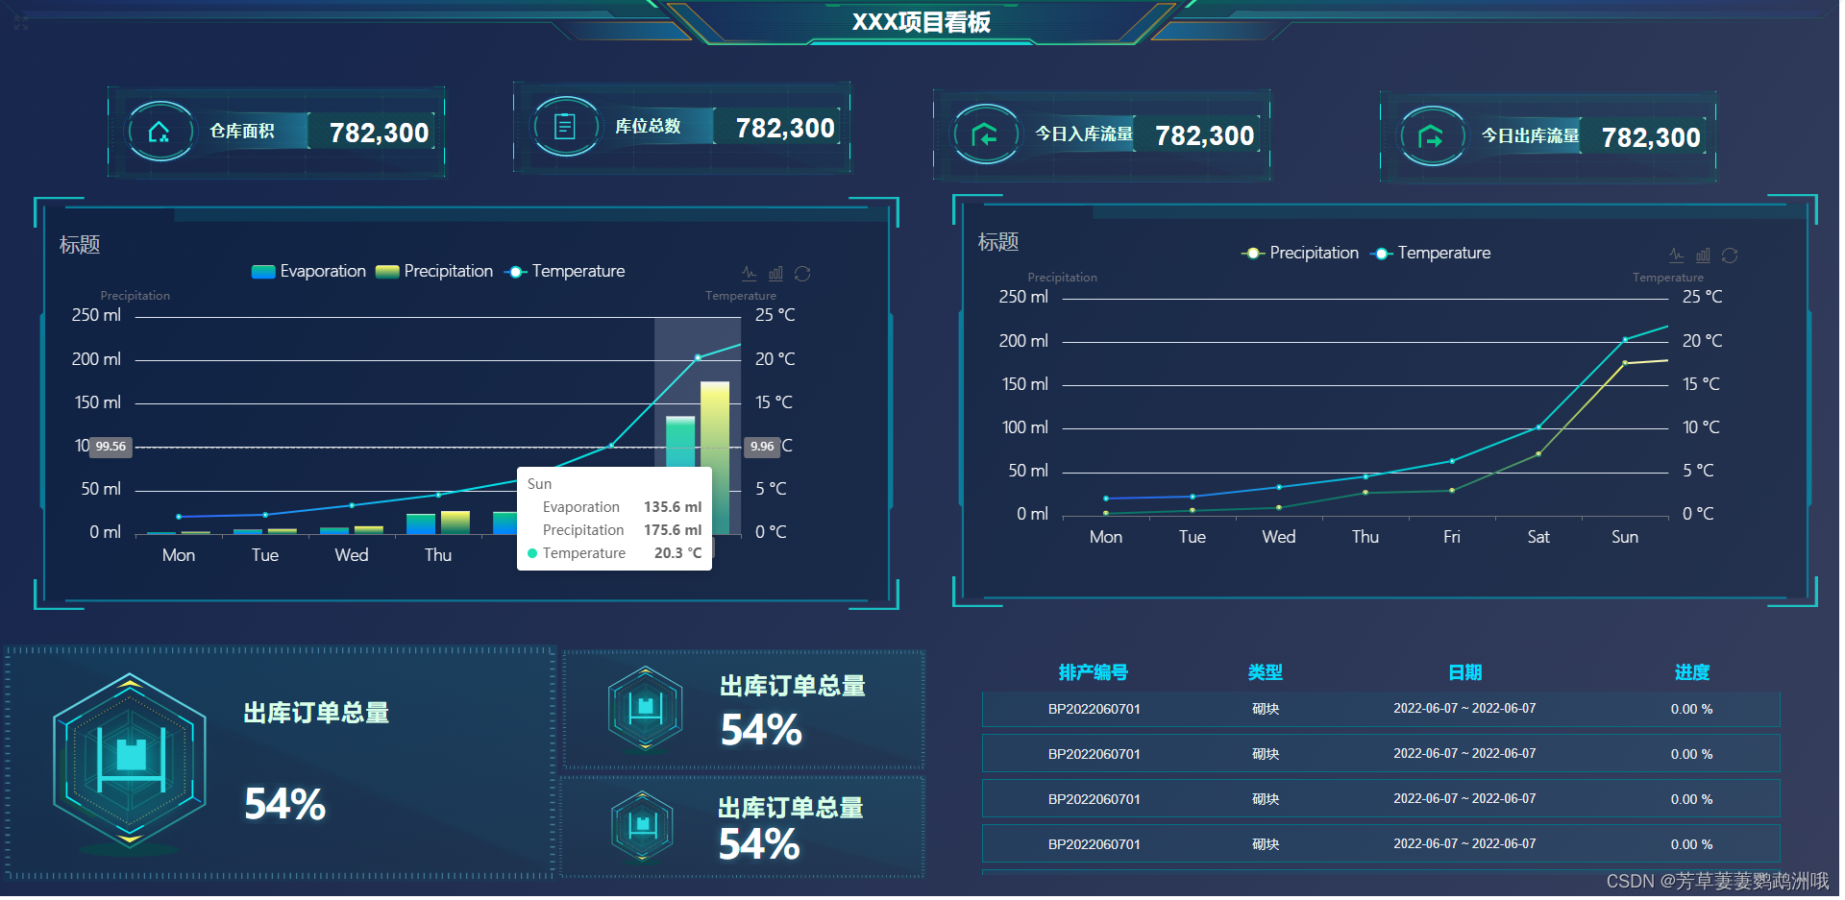Click the 54% value in the large card
This screenshot has height=900, width=1845.
(284, 805)
